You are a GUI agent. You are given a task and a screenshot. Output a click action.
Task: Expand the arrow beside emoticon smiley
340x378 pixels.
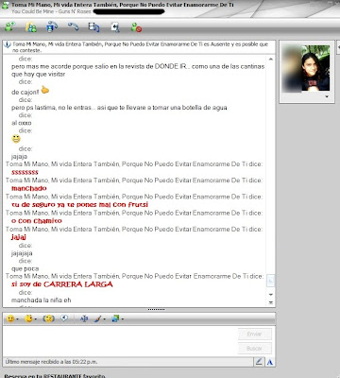point(18,319)
